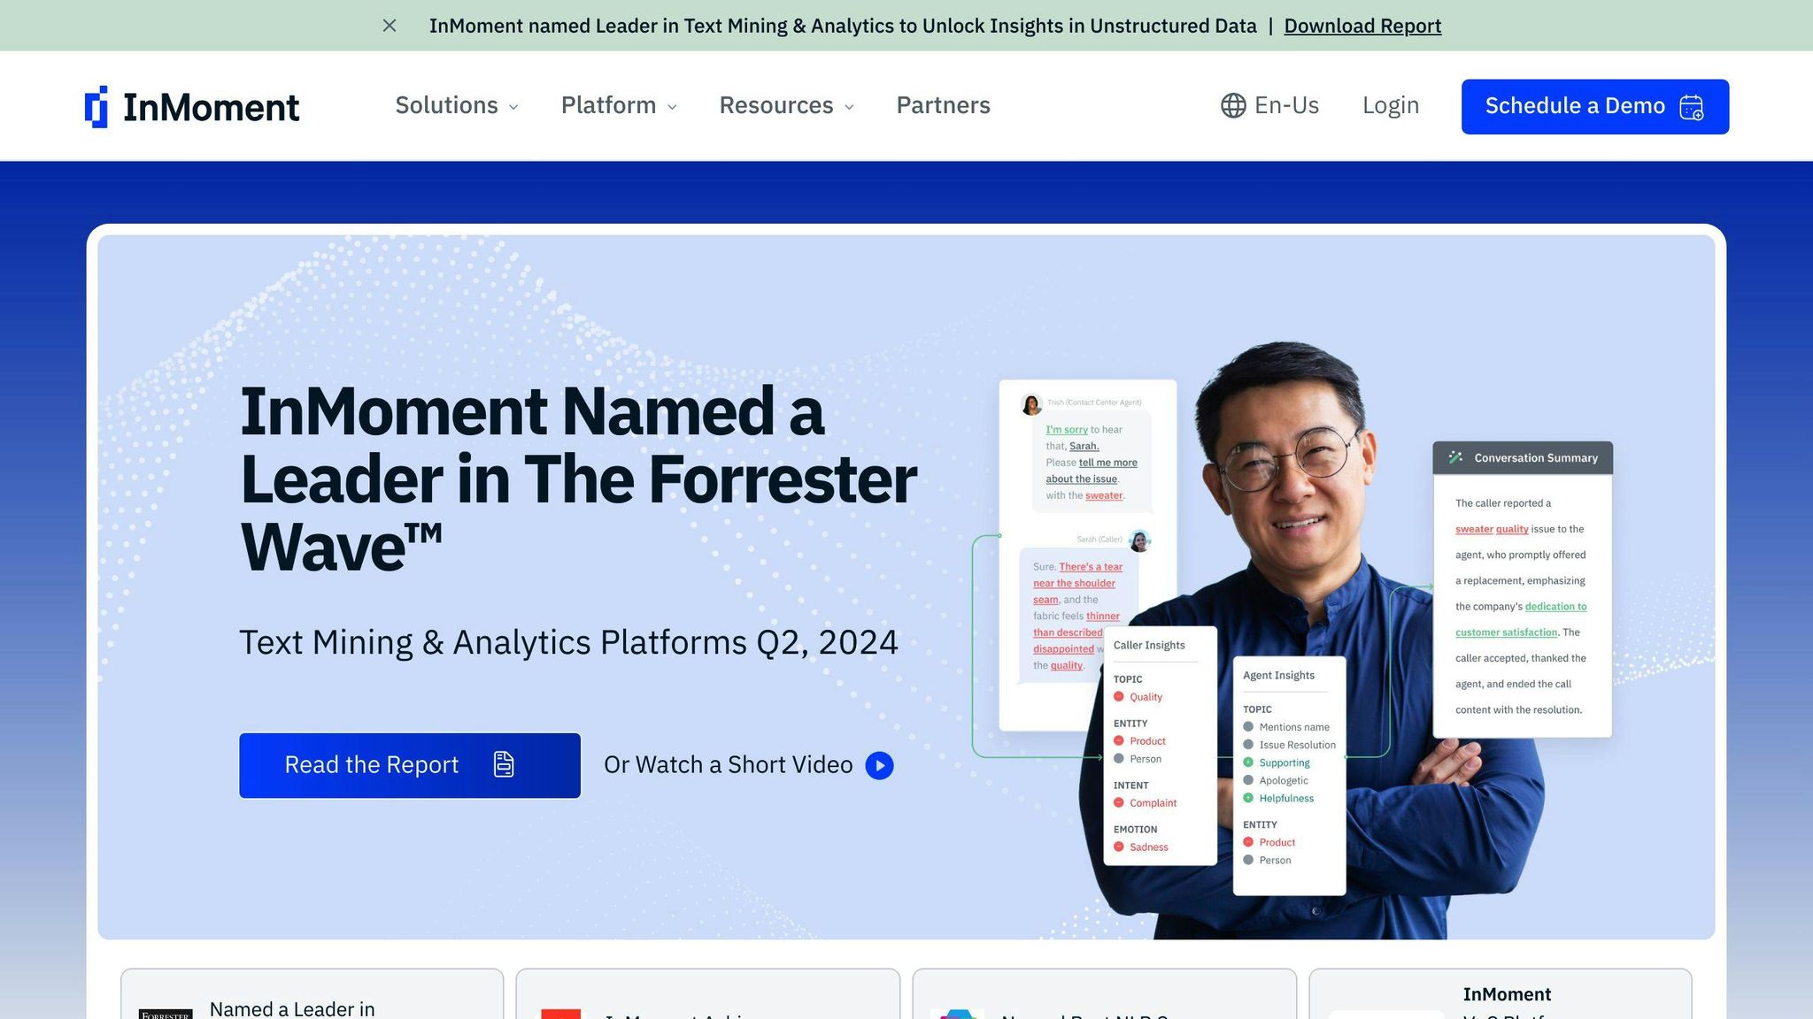Click the blue play icon beside Short Video
The image size is (1813, 1019).
[x=879, y=765]
